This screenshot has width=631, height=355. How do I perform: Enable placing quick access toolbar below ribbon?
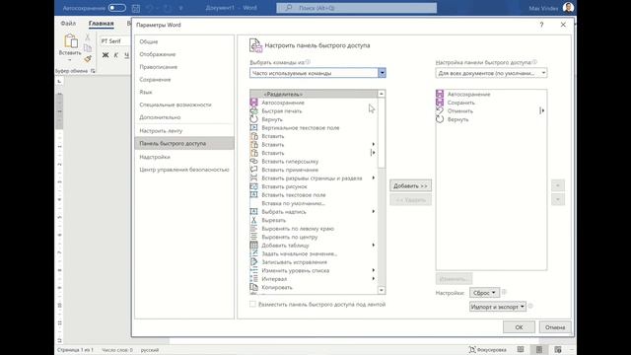252,305
